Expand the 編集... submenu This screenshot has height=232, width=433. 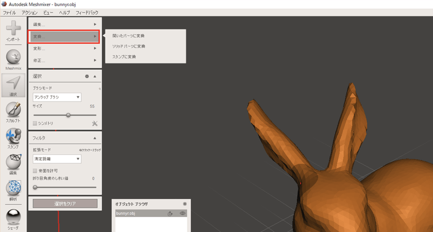(65, 25)
